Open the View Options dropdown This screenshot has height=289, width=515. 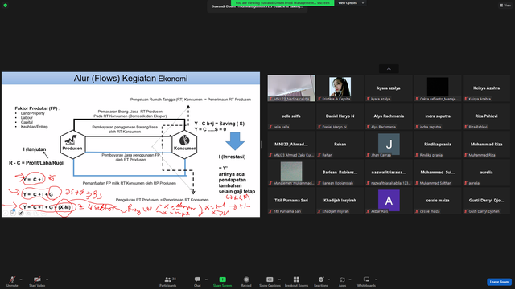(351, 3)
